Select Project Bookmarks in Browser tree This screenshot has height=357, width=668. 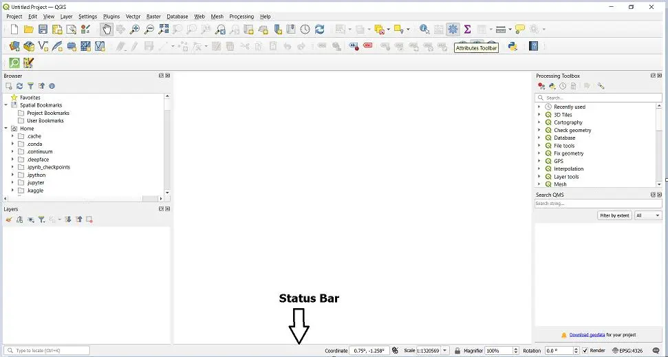coord(47,113)
